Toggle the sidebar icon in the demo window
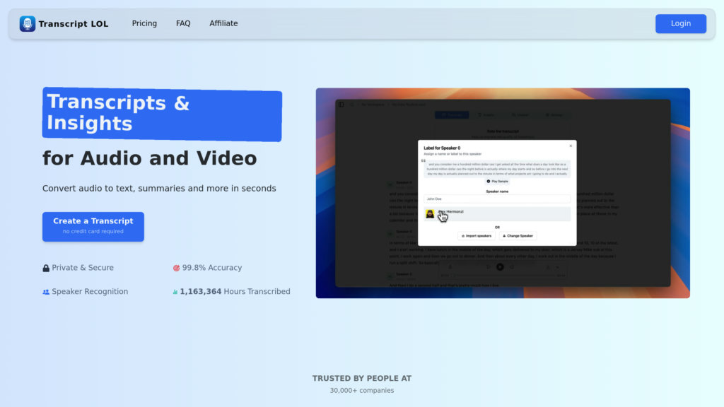Image resolution: width=724 pixels, height=407 pixels. (341, 105)
